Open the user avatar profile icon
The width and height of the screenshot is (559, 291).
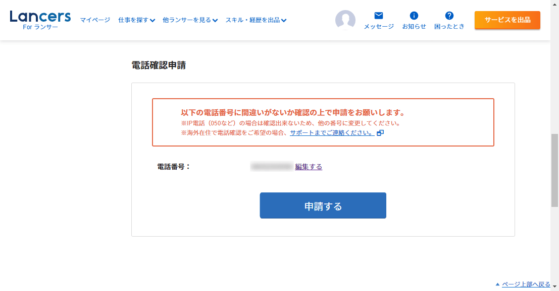tap(345, 20)
